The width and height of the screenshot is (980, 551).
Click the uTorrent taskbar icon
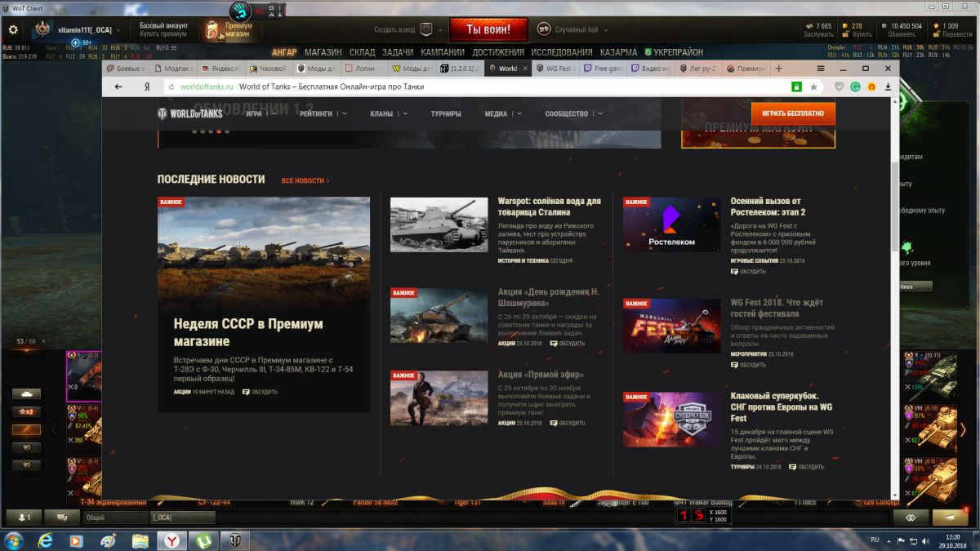203,540
